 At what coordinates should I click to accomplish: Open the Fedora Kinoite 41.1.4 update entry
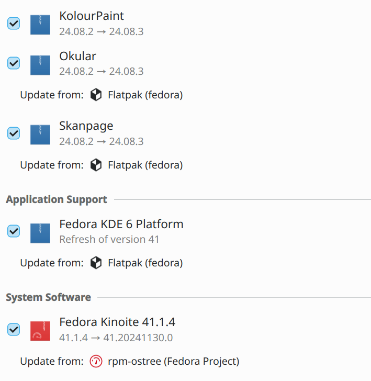pyautogui.click(x=117, y=322)
